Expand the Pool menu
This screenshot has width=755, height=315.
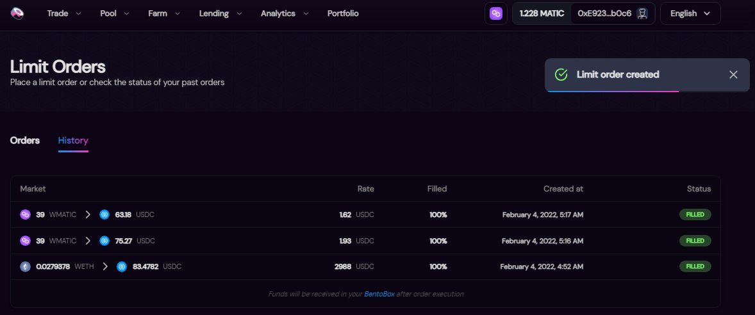[115, 13]
